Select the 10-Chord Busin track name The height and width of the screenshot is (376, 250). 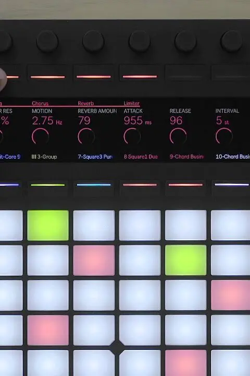point(232,157)
